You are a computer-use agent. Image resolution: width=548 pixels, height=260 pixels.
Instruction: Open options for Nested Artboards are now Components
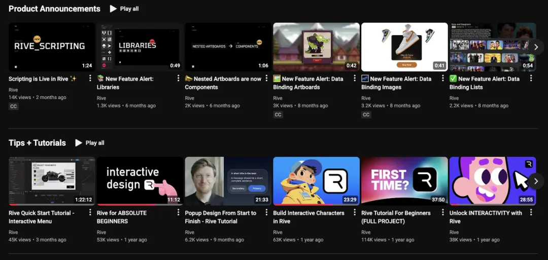tap(267, 78)
